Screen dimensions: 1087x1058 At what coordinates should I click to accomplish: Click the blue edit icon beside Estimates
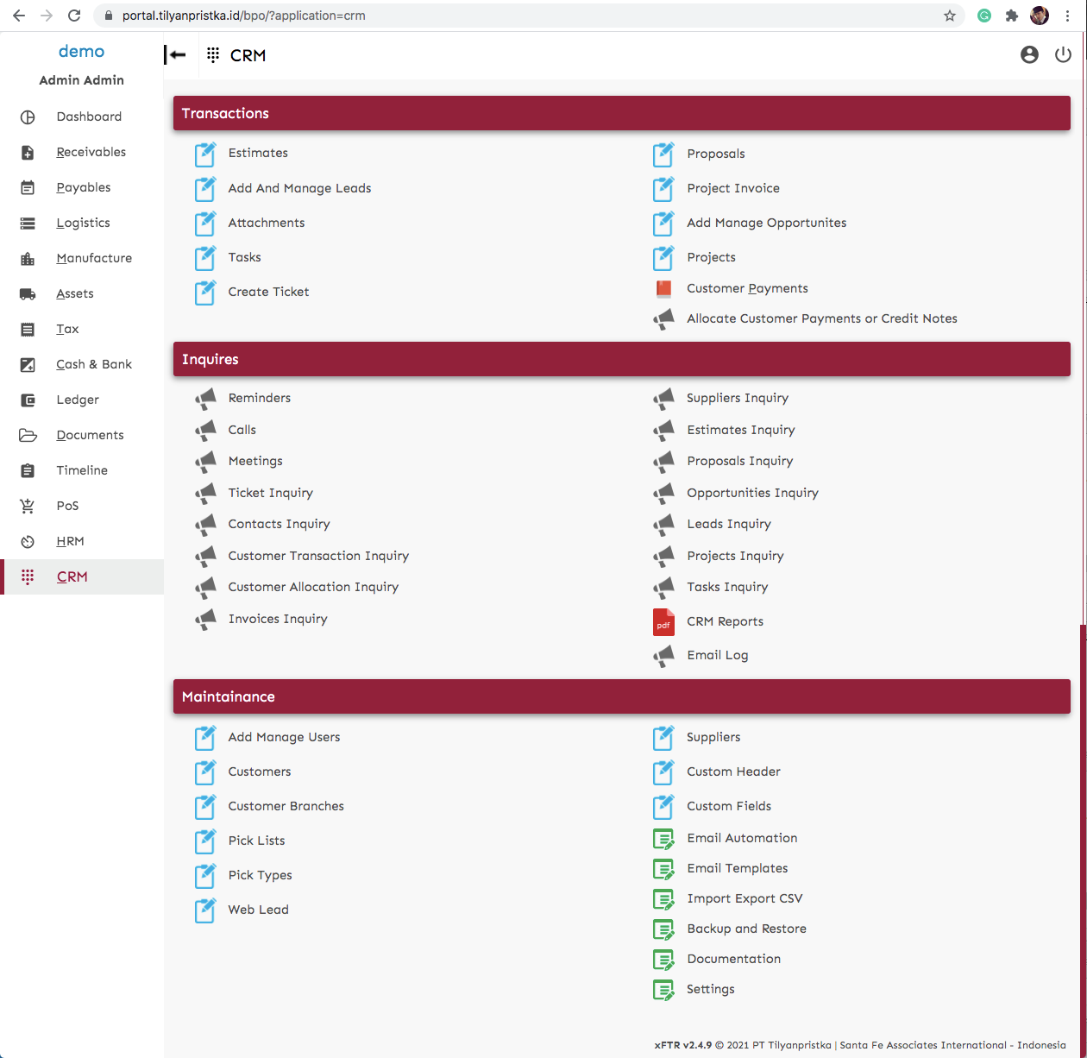coord(205,154)
